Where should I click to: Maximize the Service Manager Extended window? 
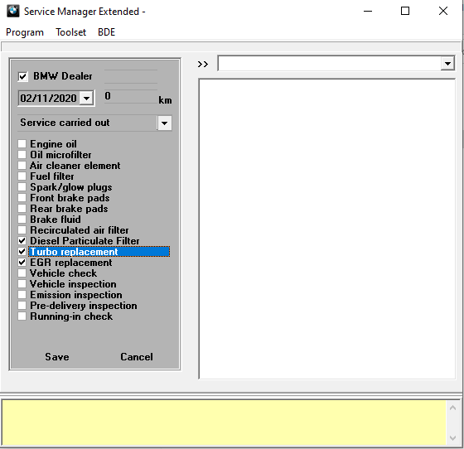coord(405,12)
